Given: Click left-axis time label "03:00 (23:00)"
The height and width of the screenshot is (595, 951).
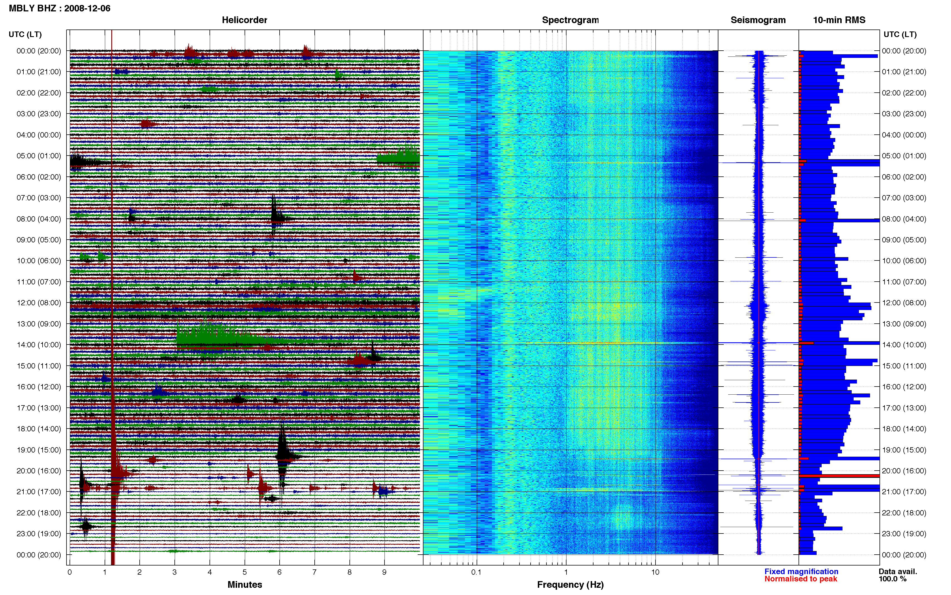Looking at the screenshot, I should 39,114.
